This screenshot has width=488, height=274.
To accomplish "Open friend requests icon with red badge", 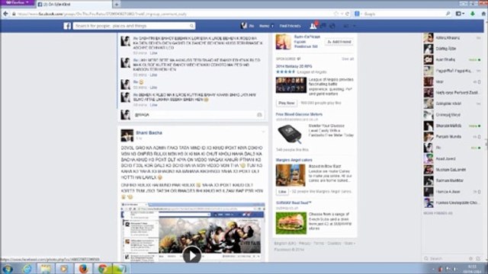I will [313, 25].
